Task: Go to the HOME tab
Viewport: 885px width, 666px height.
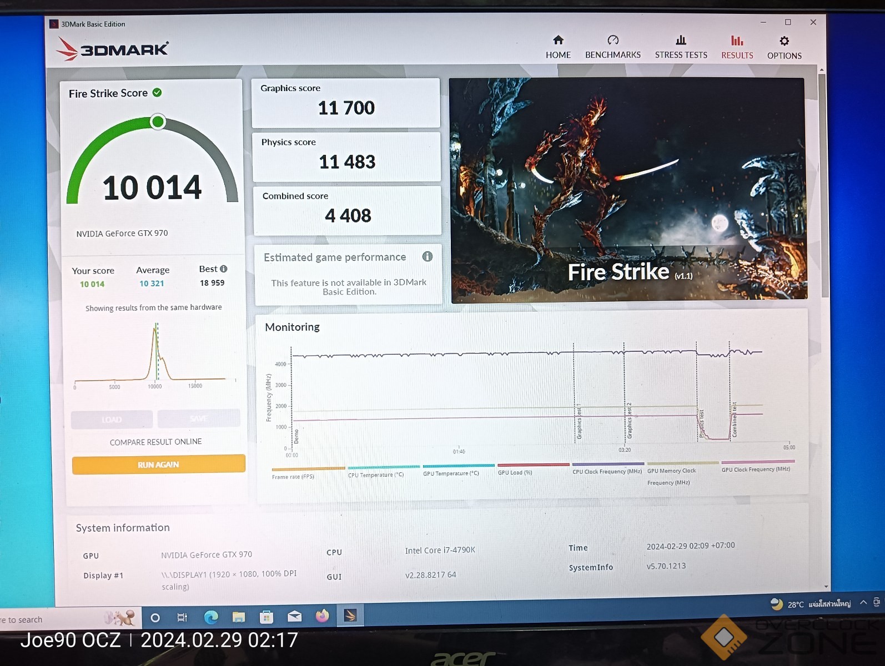Action: pos(558,47)
